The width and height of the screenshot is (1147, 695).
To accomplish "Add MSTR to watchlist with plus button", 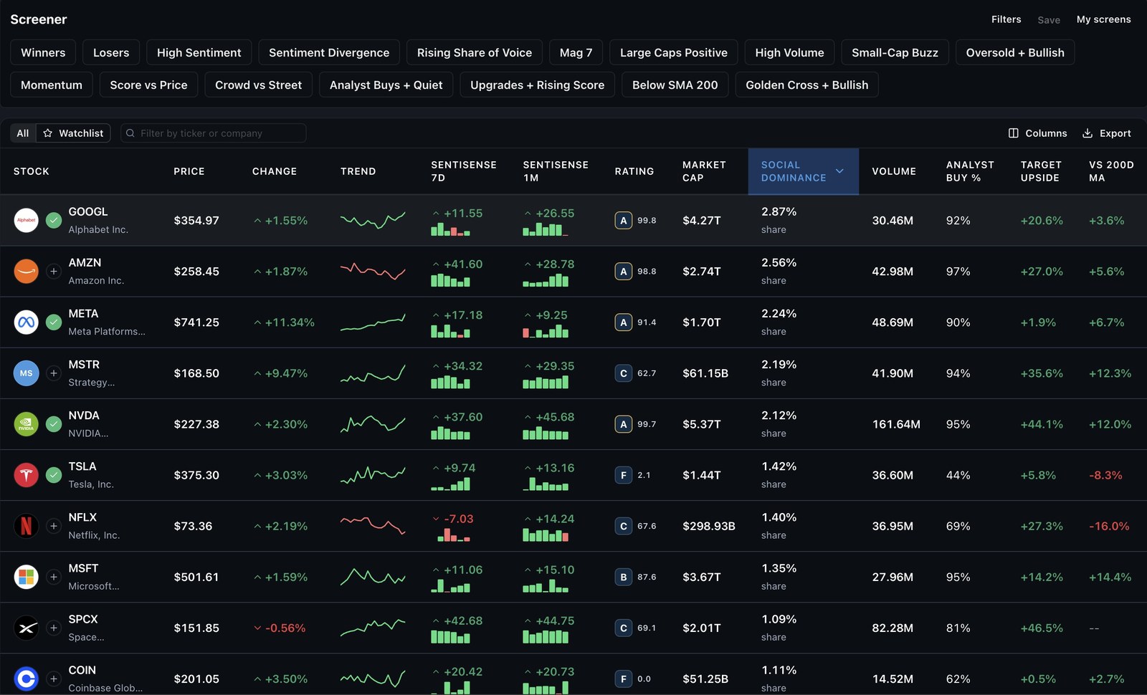I will point(54,373).
